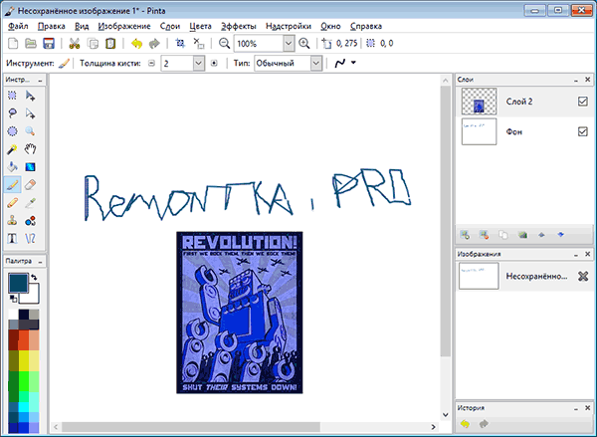Click Delete Layer button in Слои panel
Viewport: 597px width, 437px height.
[484, 235]
